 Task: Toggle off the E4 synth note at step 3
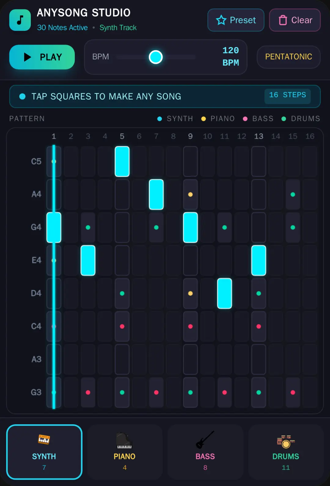pyautogui.click(x=88, y=260)
